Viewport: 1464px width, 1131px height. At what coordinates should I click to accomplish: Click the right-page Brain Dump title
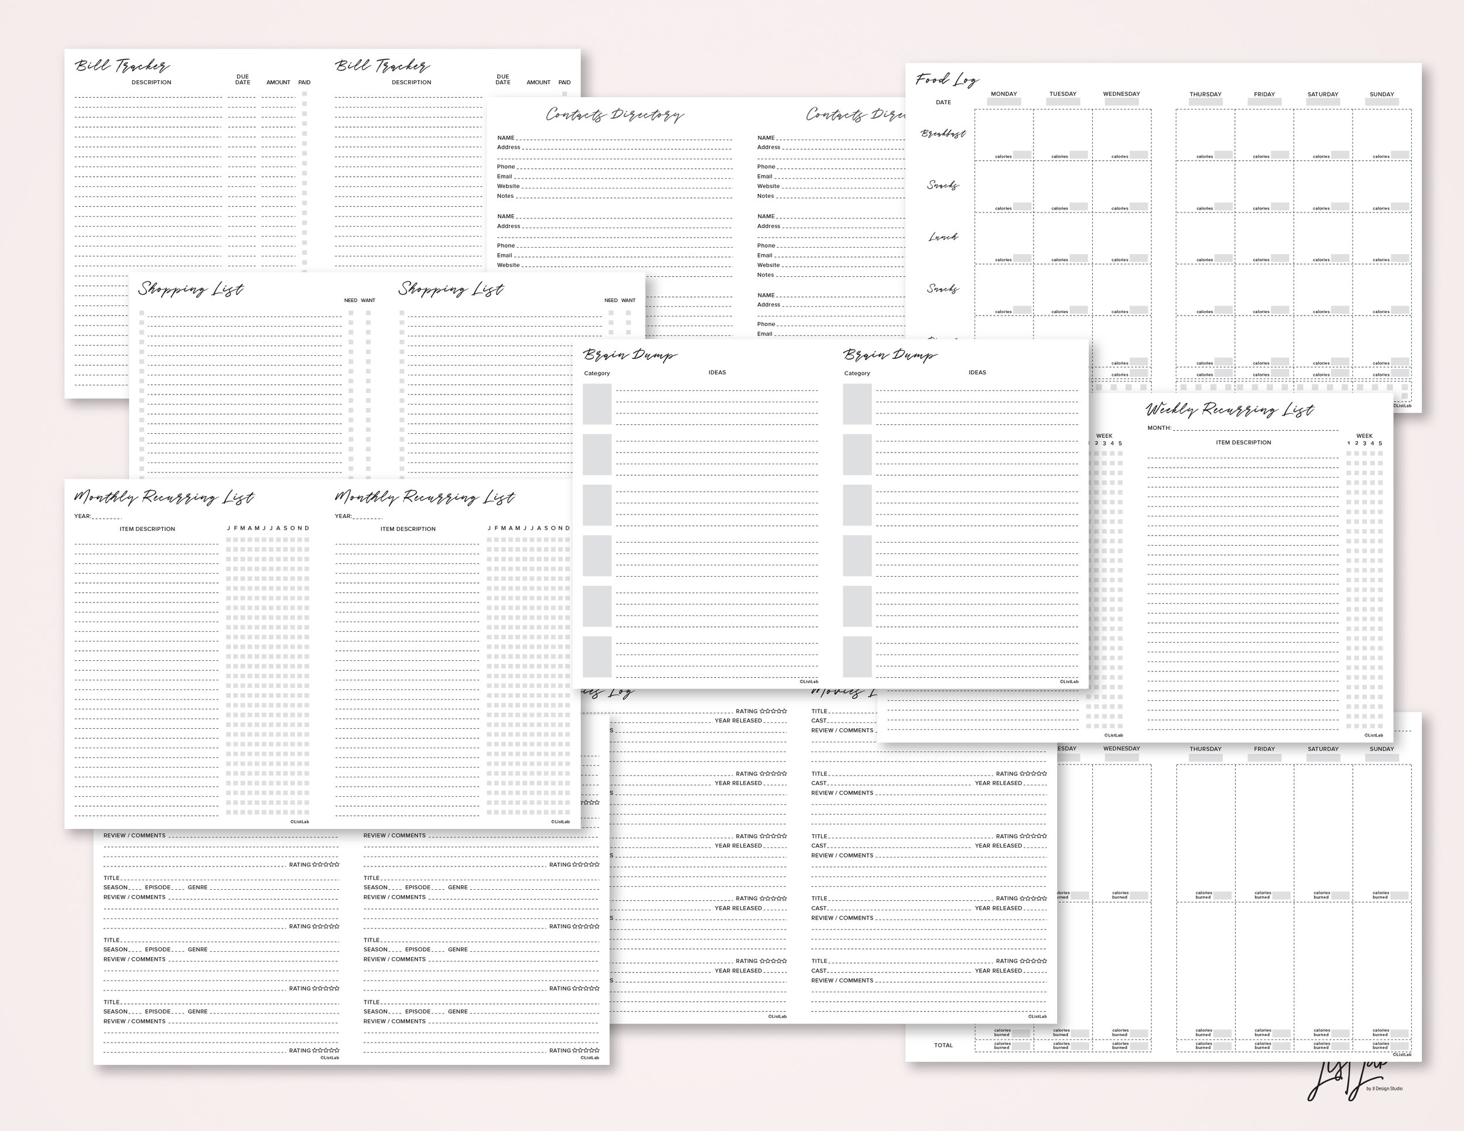point(890,354)
